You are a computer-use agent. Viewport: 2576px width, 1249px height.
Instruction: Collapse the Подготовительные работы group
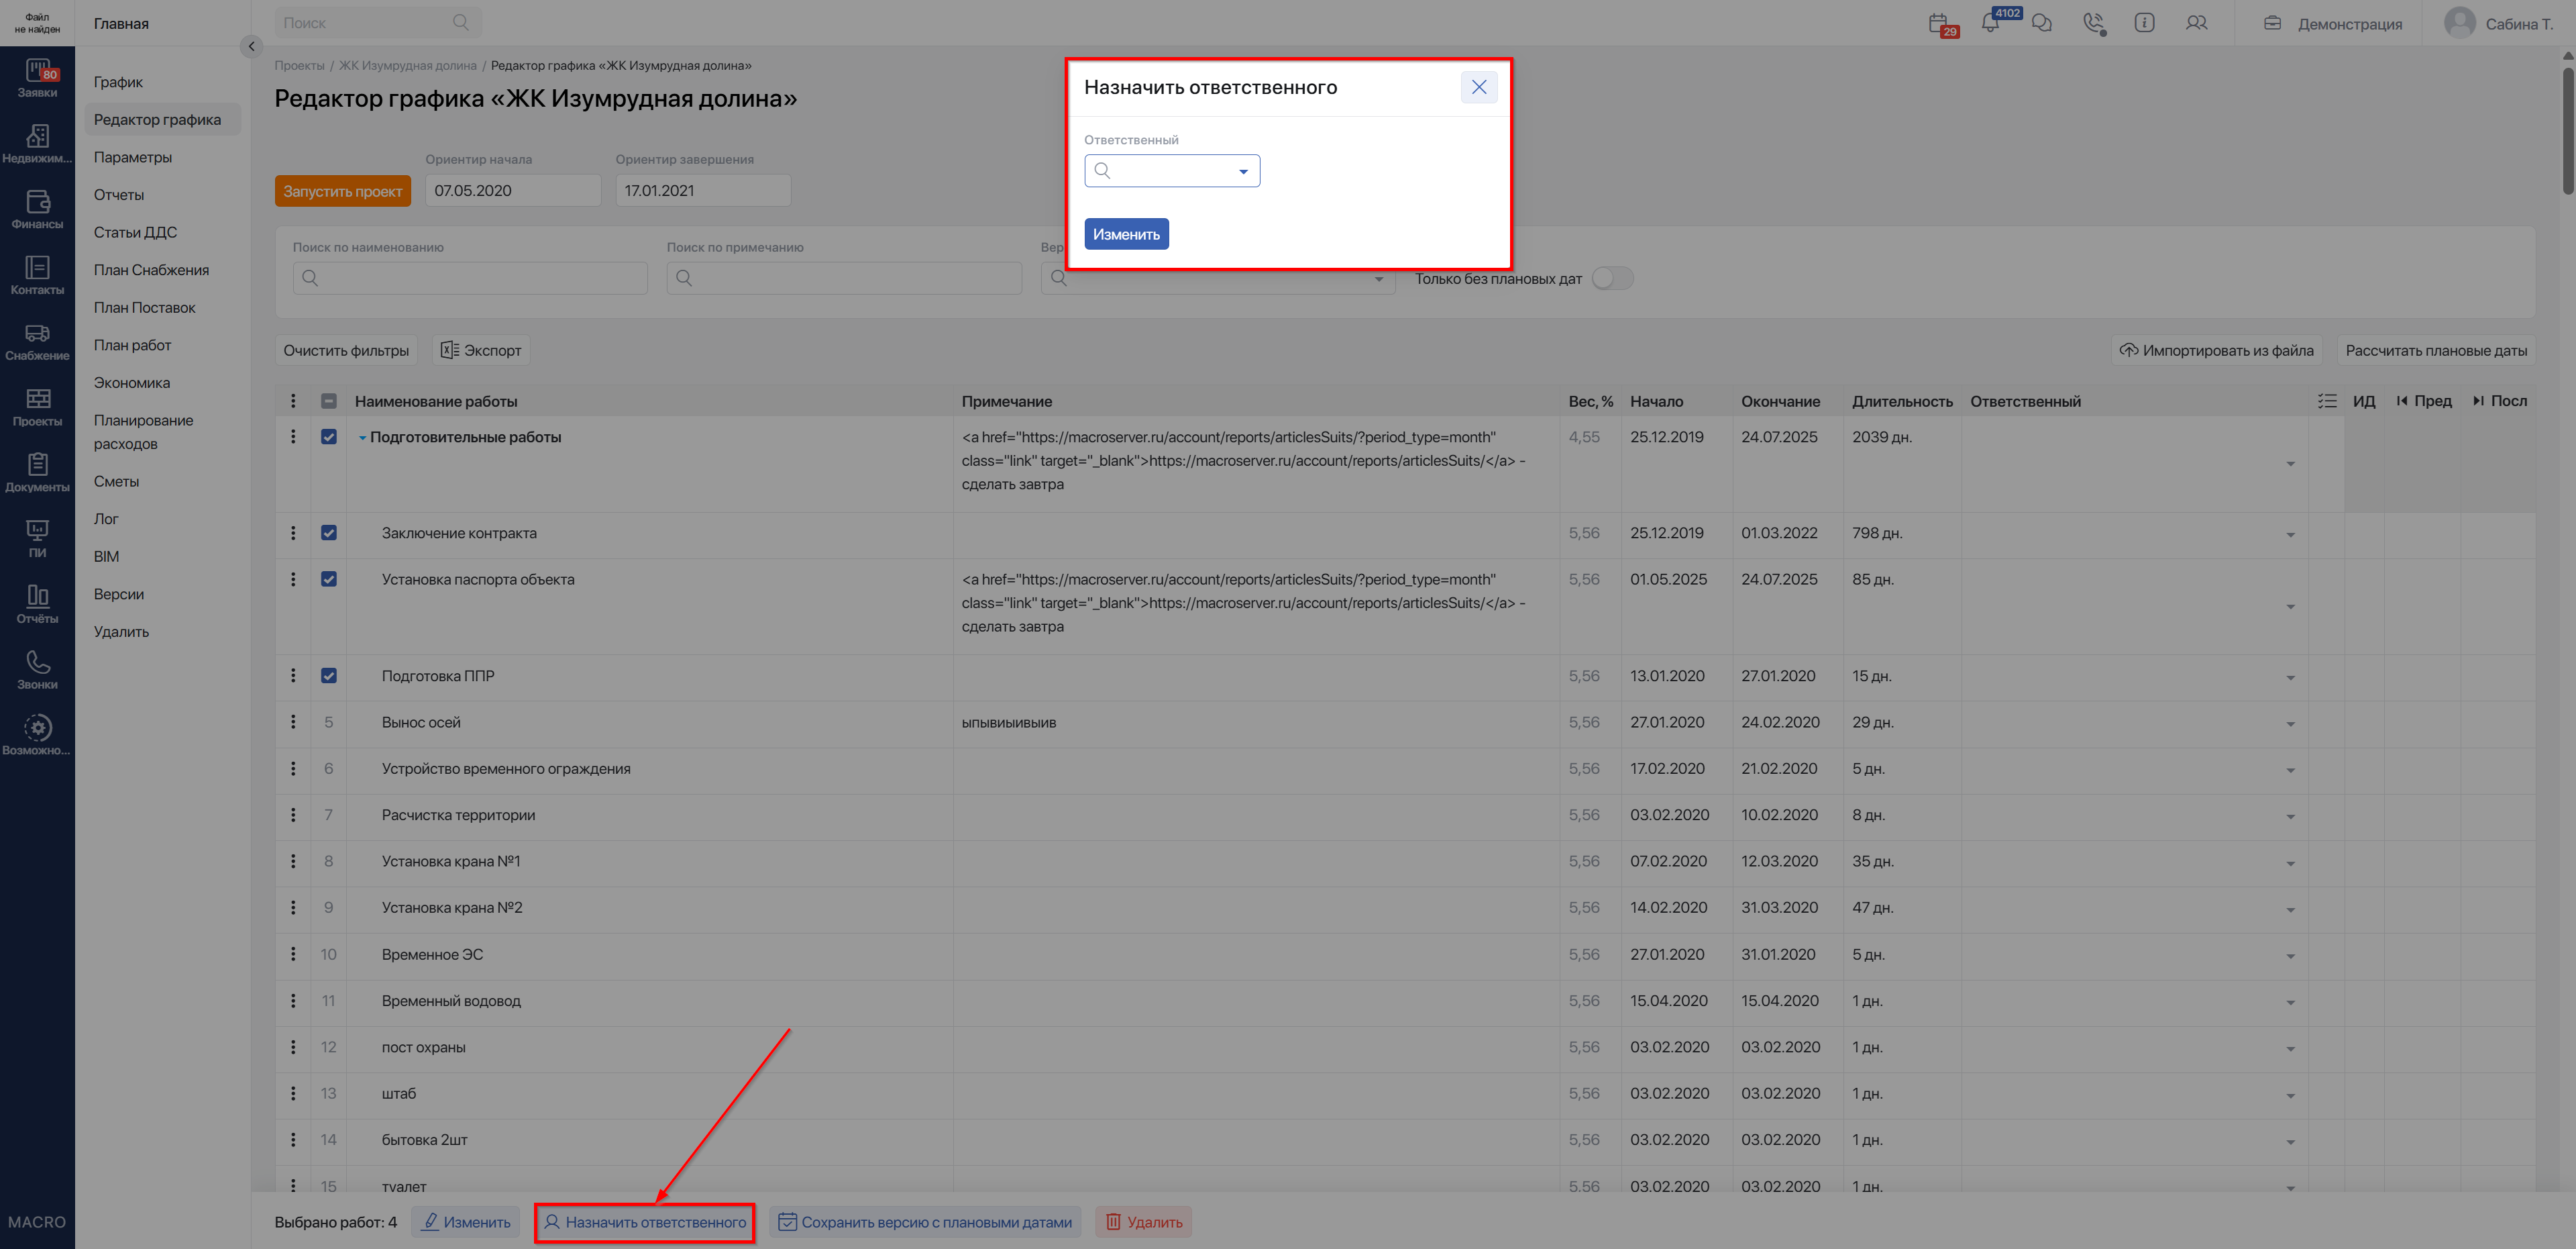click(x=363, y=438)
